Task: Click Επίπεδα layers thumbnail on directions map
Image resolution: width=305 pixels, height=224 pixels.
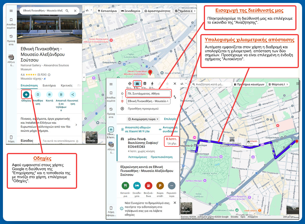Action: (187, 208)
